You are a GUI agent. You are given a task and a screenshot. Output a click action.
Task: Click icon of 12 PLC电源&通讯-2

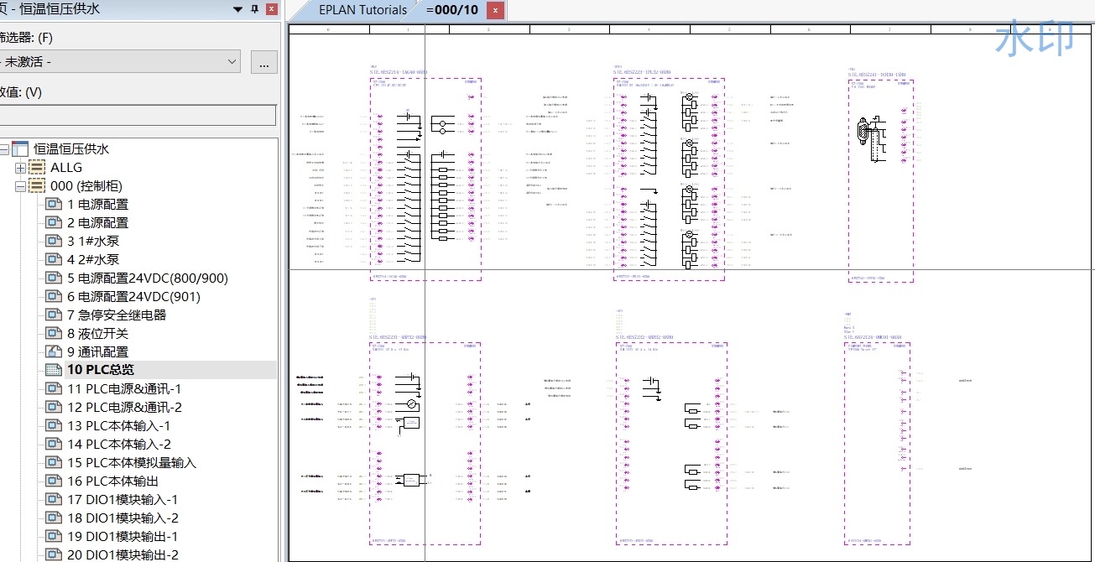(x=55, y=407)
